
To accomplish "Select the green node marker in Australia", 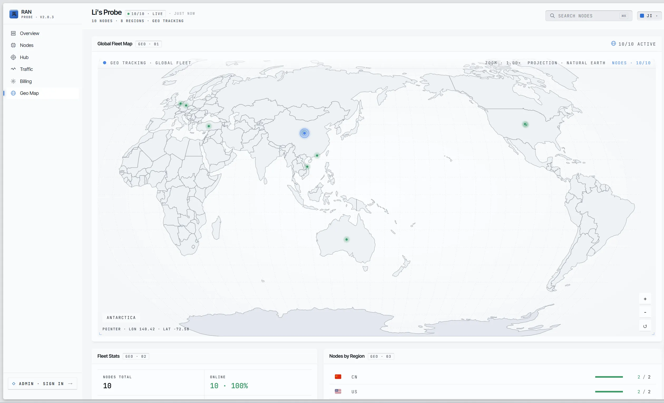I will tap(346, 239).
